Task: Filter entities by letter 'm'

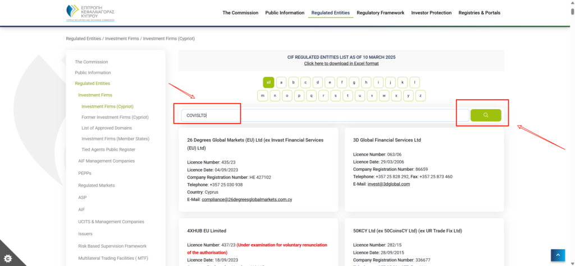Action: tap(262, 96)
